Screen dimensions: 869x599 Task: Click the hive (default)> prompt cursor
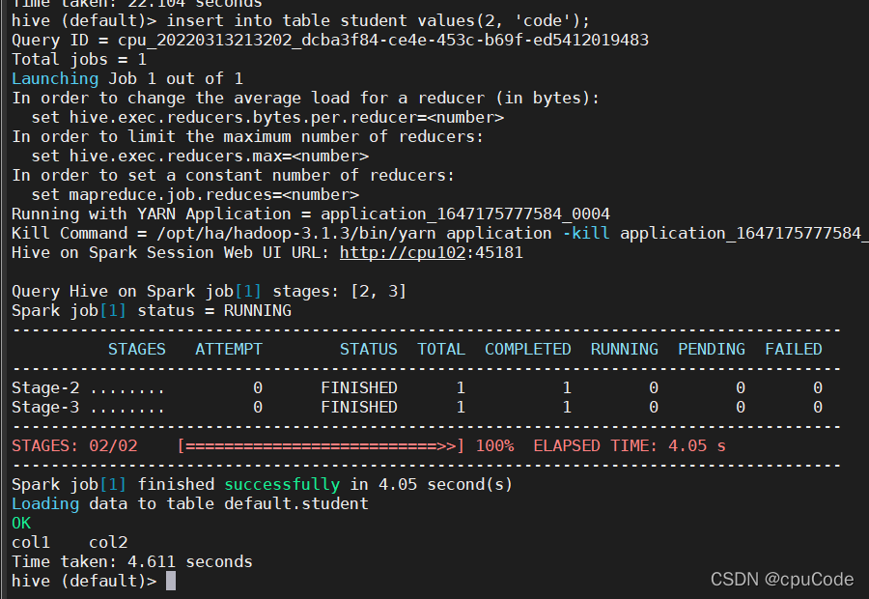[x=171, y=581]
